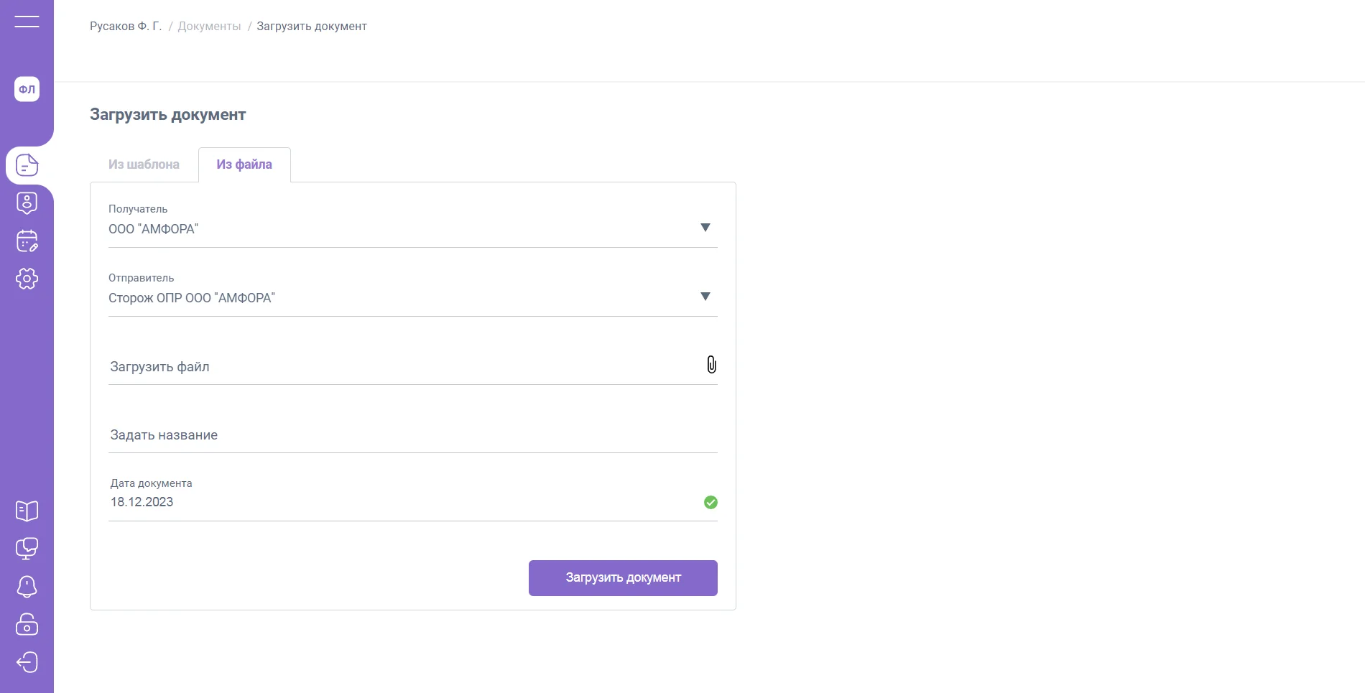Screen dimensions: 1365x693
Task: Go to Документы in the breadcrumb
Action: (209, 27)
